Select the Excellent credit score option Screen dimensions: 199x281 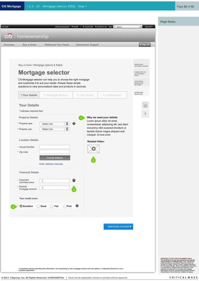pyautogui.click(x=21, y=206)
